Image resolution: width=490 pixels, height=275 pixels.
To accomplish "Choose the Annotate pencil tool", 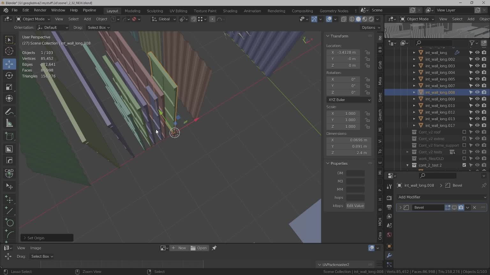I will 9,112.
